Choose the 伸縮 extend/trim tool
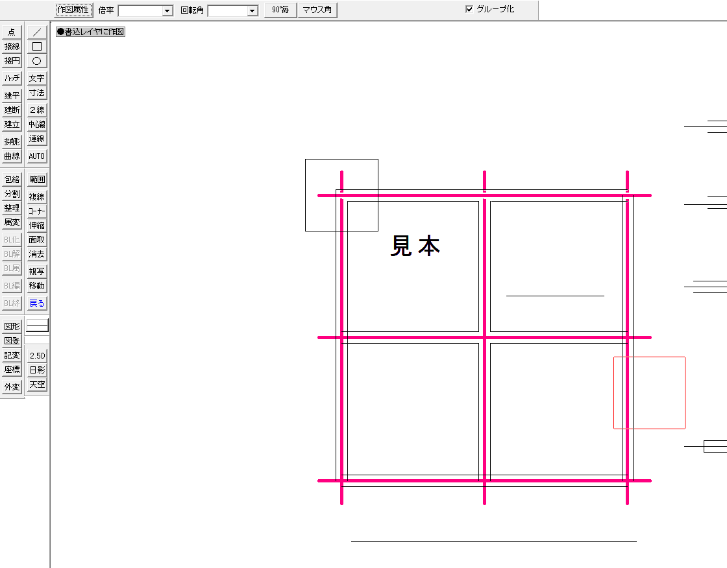The image size is (727, 568). [37, 225]
